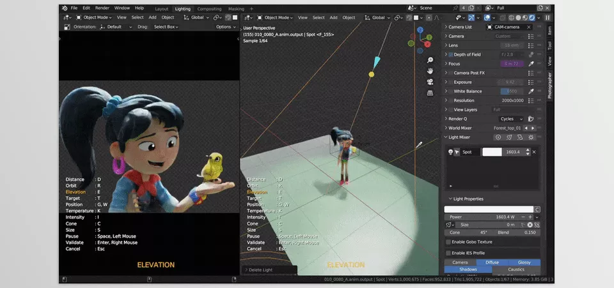Click the Light Properties color bar
The width and height of the screenshot is (614, 288).
489,209
